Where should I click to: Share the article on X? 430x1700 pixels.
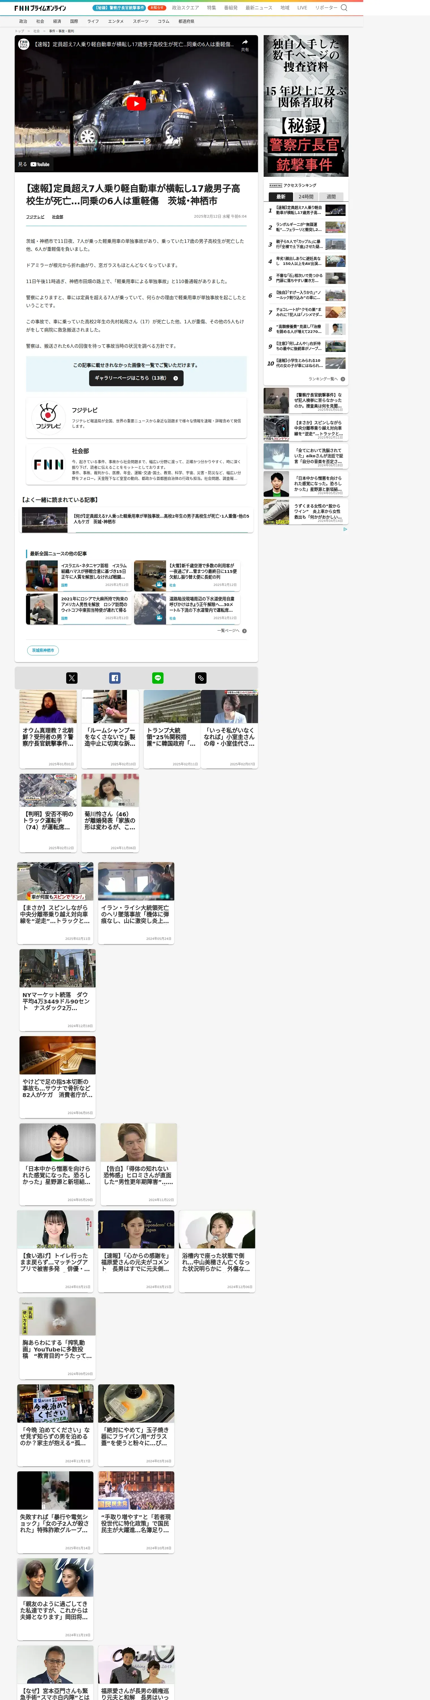tap(72, 678)
